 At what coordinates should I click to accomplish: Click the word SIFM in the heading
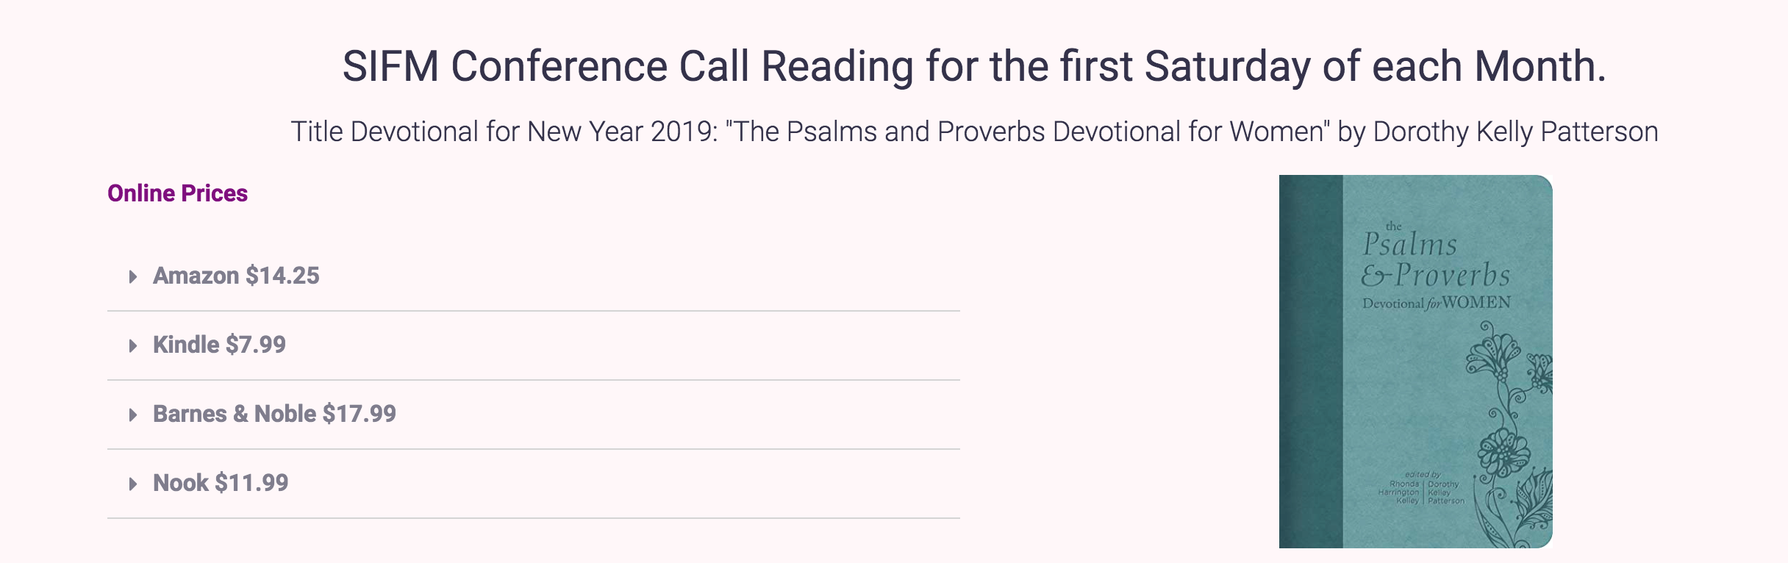(391, 66)
